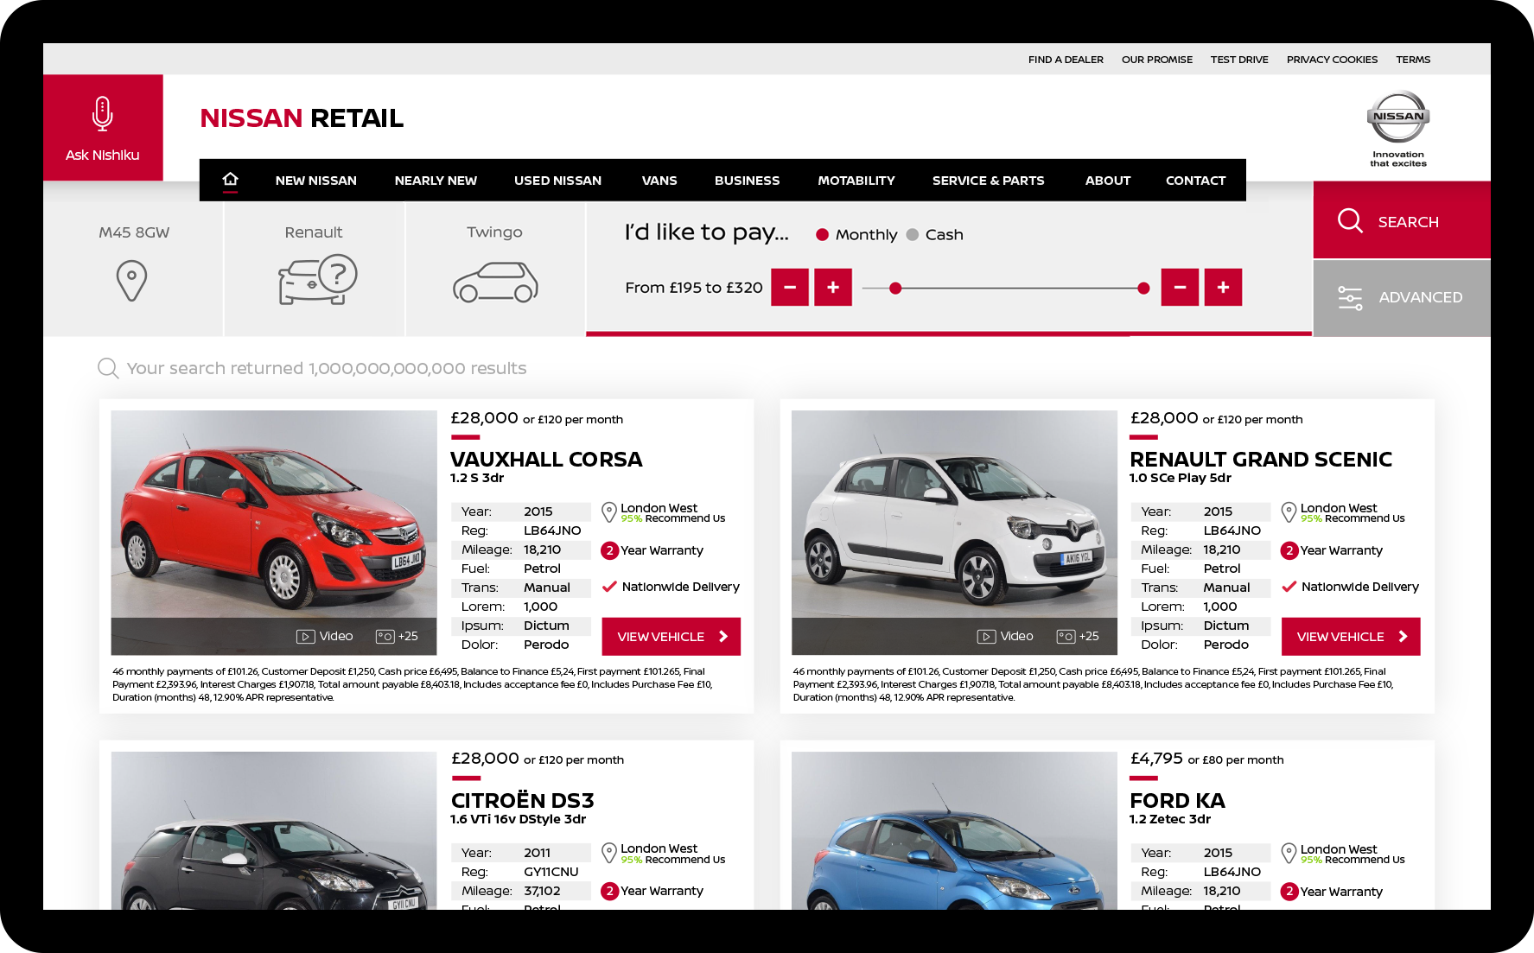The height and width of the screenshot is (953, 1534).
Task: Go to the home icon in navigation
Action: click(230, 180)
